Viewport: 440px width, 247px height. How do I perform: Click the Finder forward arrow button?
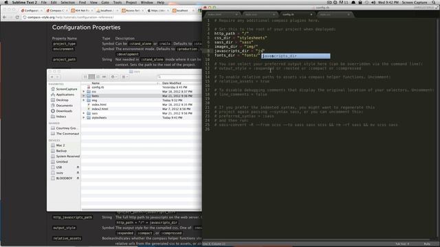[x=58, y=77]
